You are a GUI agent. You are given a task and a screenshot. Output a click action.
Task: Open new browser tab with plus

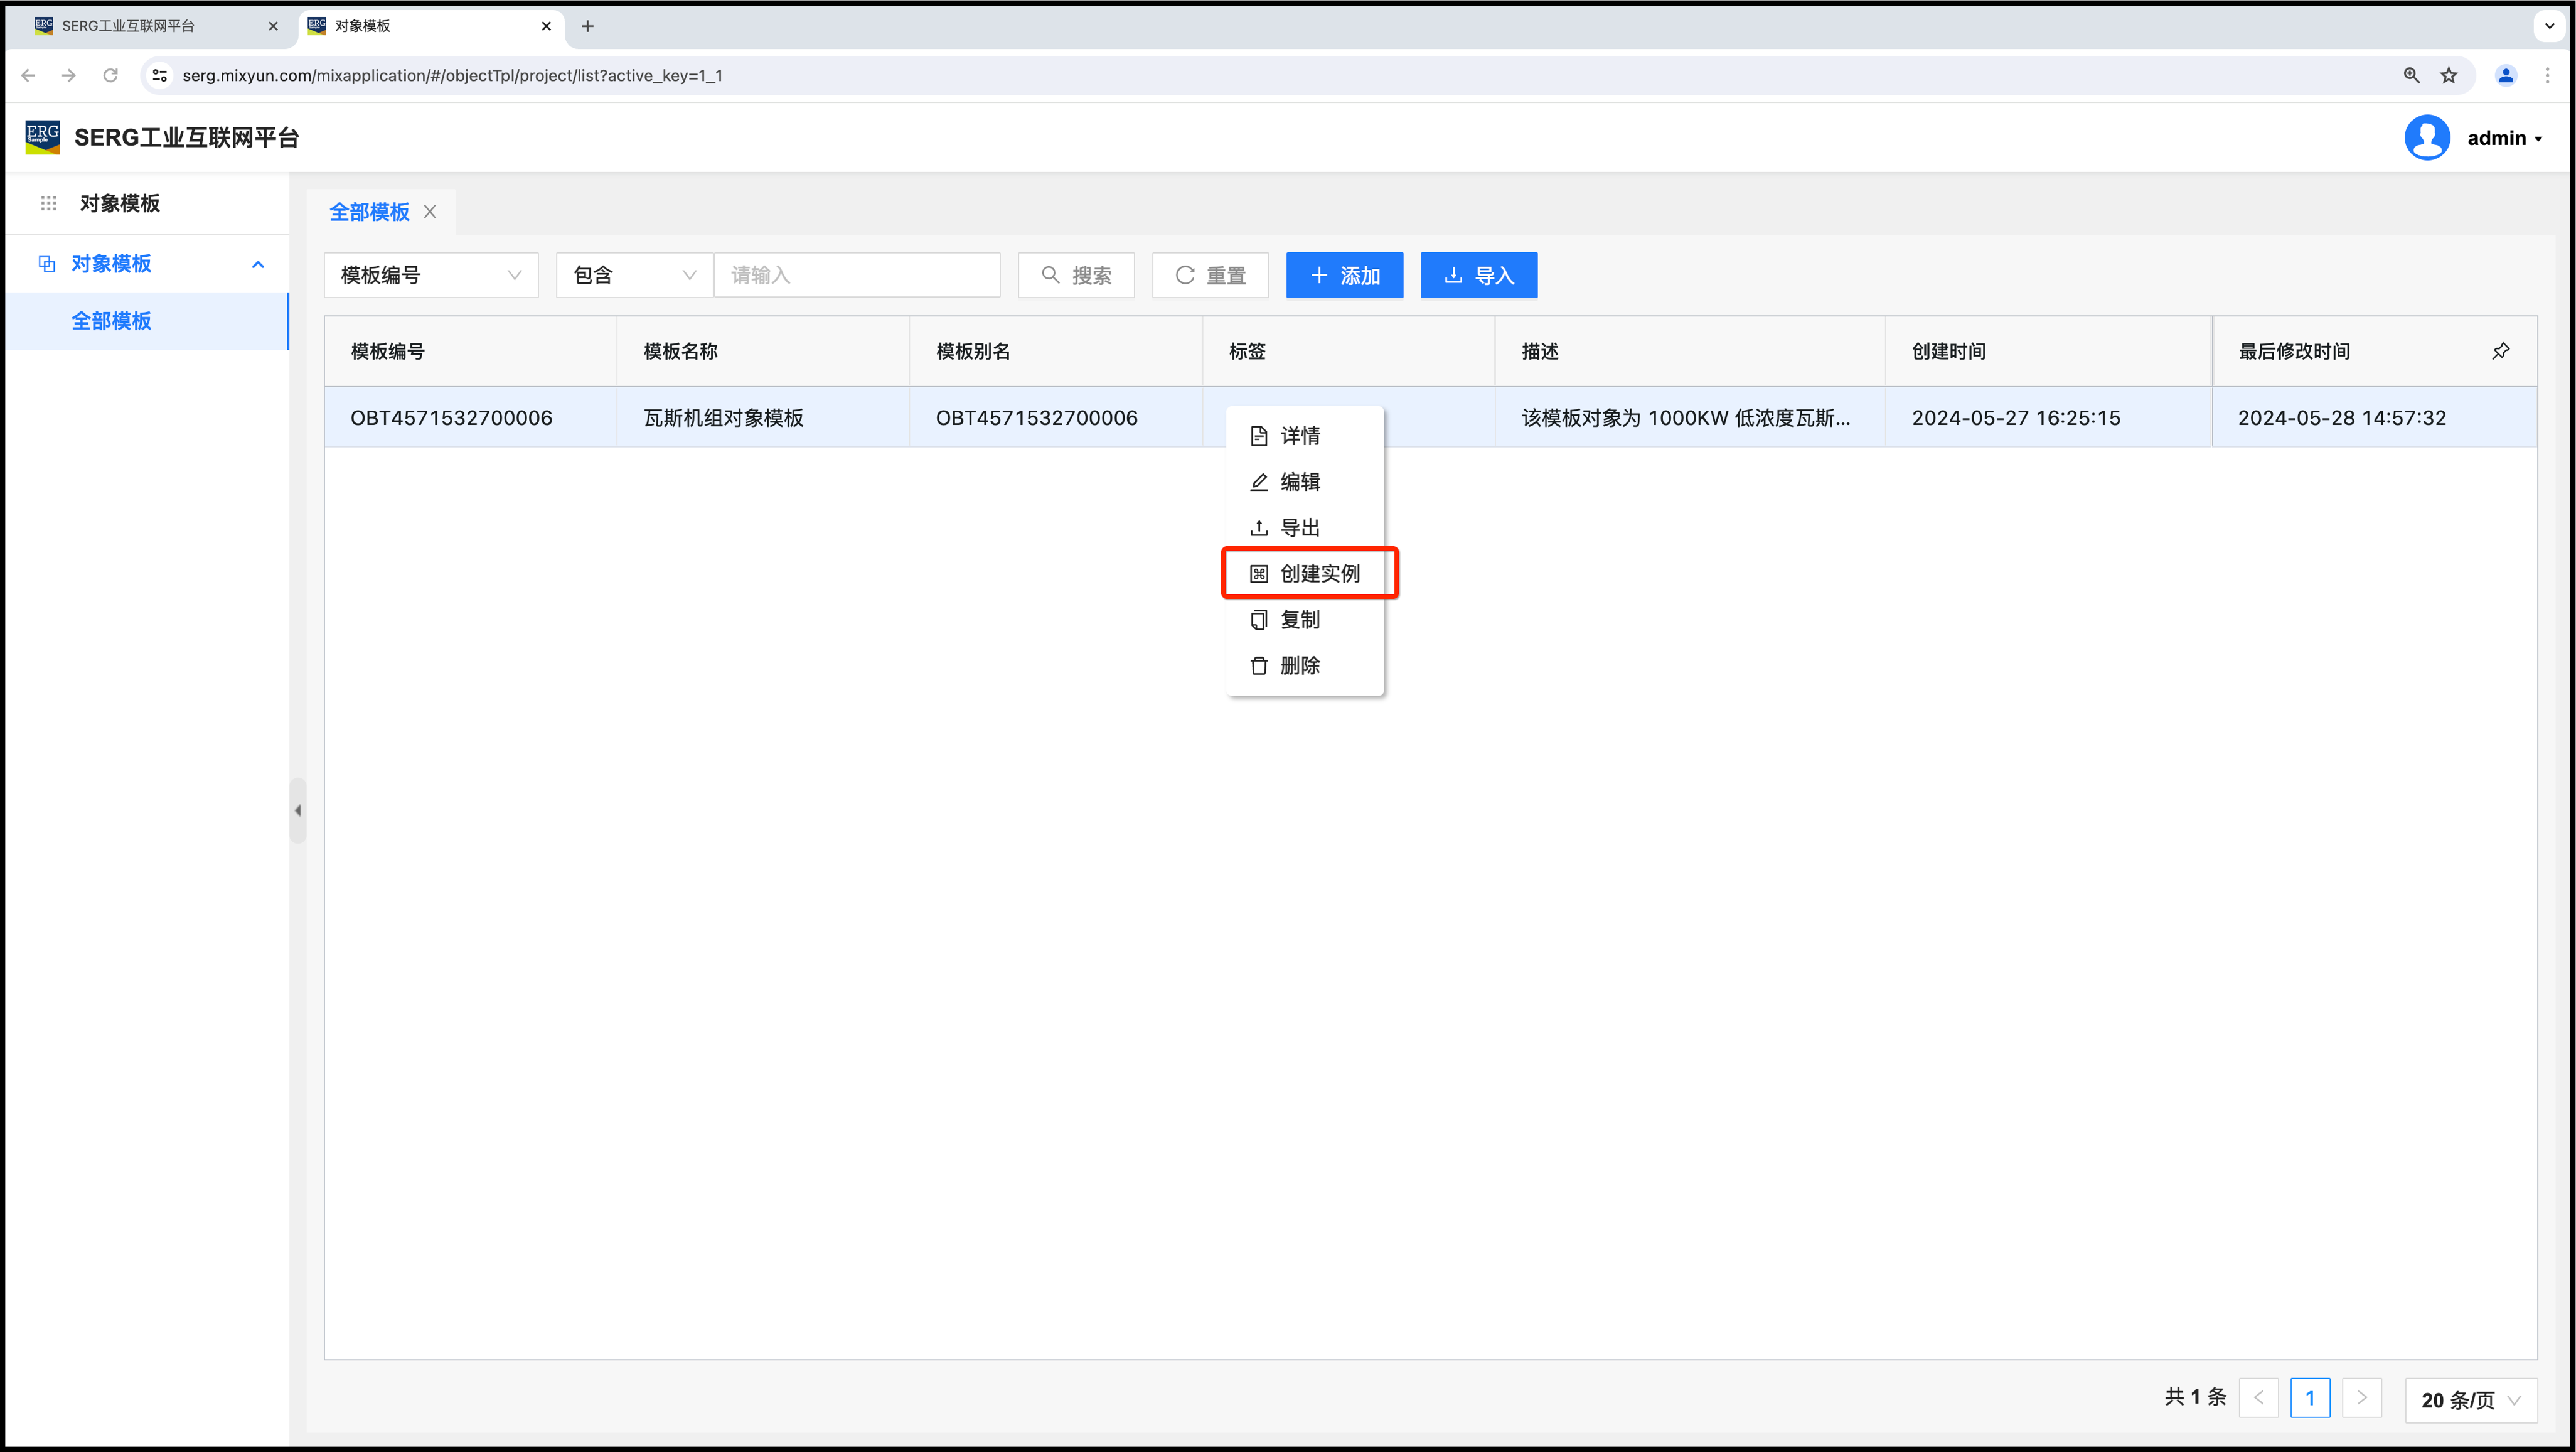pos(588,26)
